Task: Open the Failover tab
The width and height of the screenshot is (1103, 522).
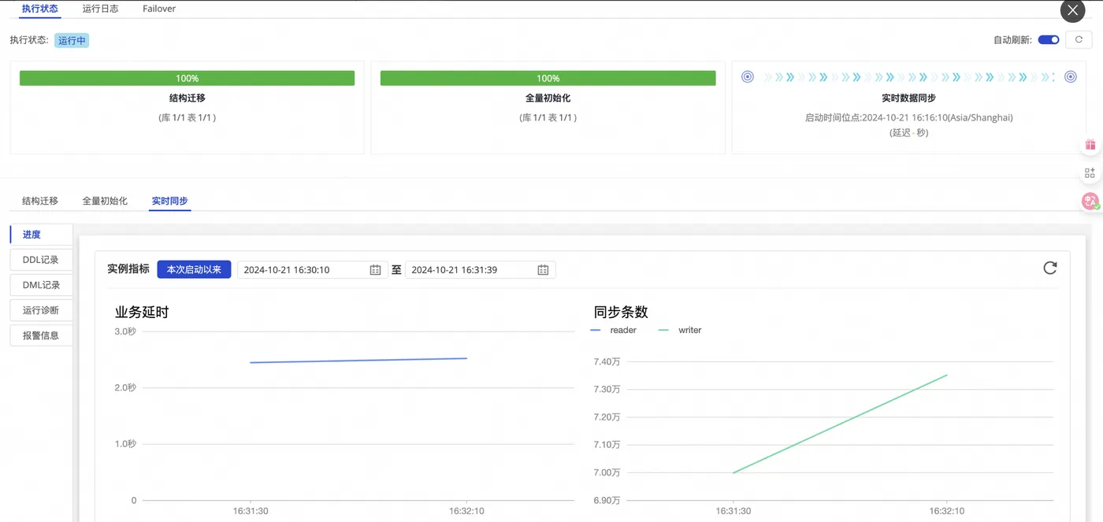Action: pyautogui.click(x=159, y=9)
